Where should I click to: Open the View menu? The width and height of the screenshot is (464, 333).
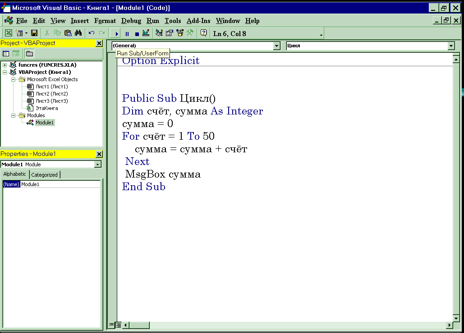pos(58,21)
